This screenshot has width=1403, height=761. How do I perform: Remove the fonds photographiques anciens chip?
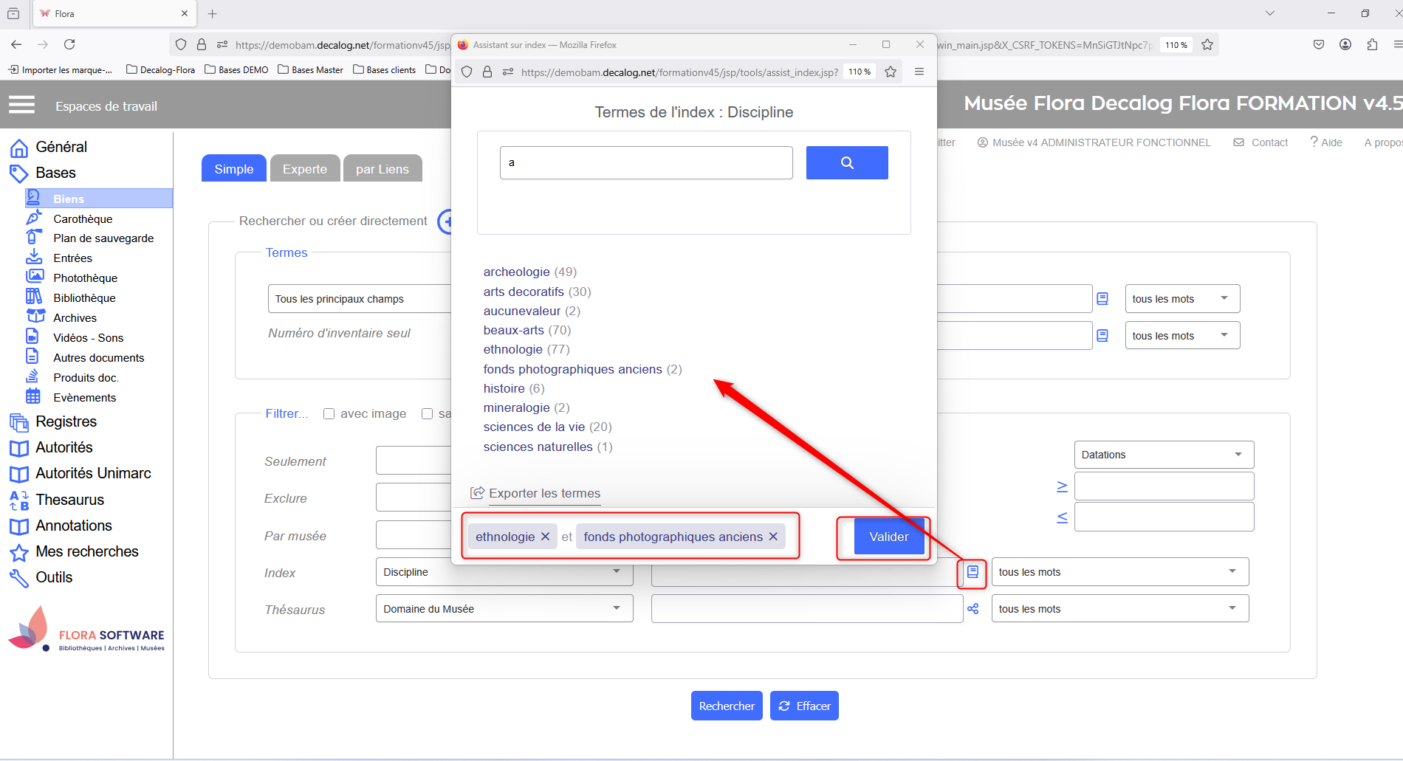773,537
